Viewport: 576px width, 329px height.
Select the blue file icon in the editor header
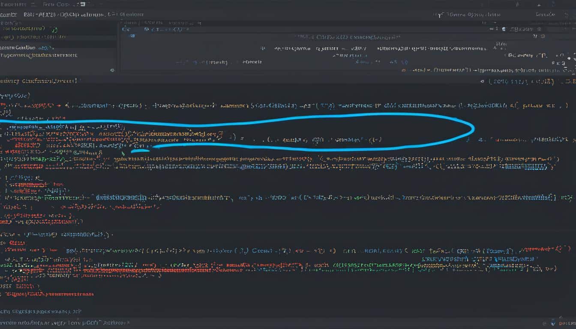pyautogui.click(x=132, y=36)
